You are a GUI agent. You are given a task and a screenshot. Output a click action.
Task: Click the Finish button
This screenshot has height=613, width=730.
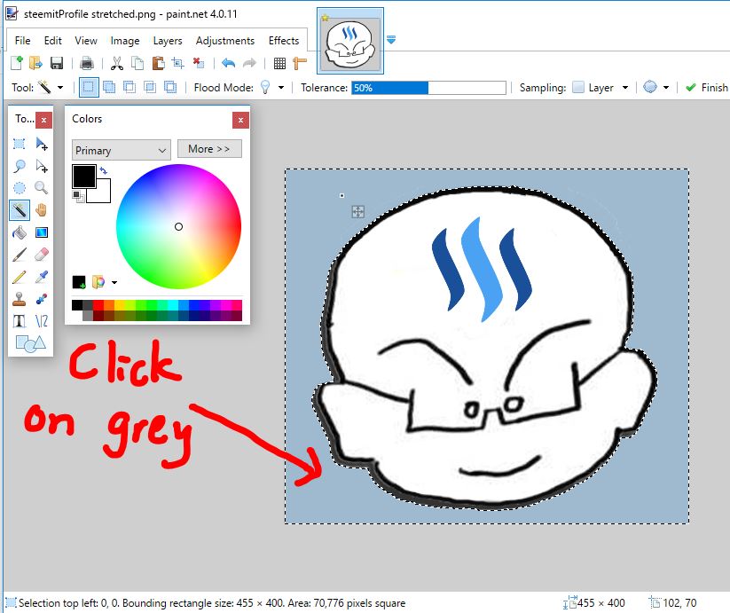tap(707, 88)
